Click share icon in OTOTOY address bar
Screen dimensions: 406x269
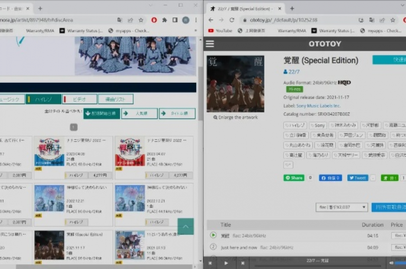pos(382,20)
